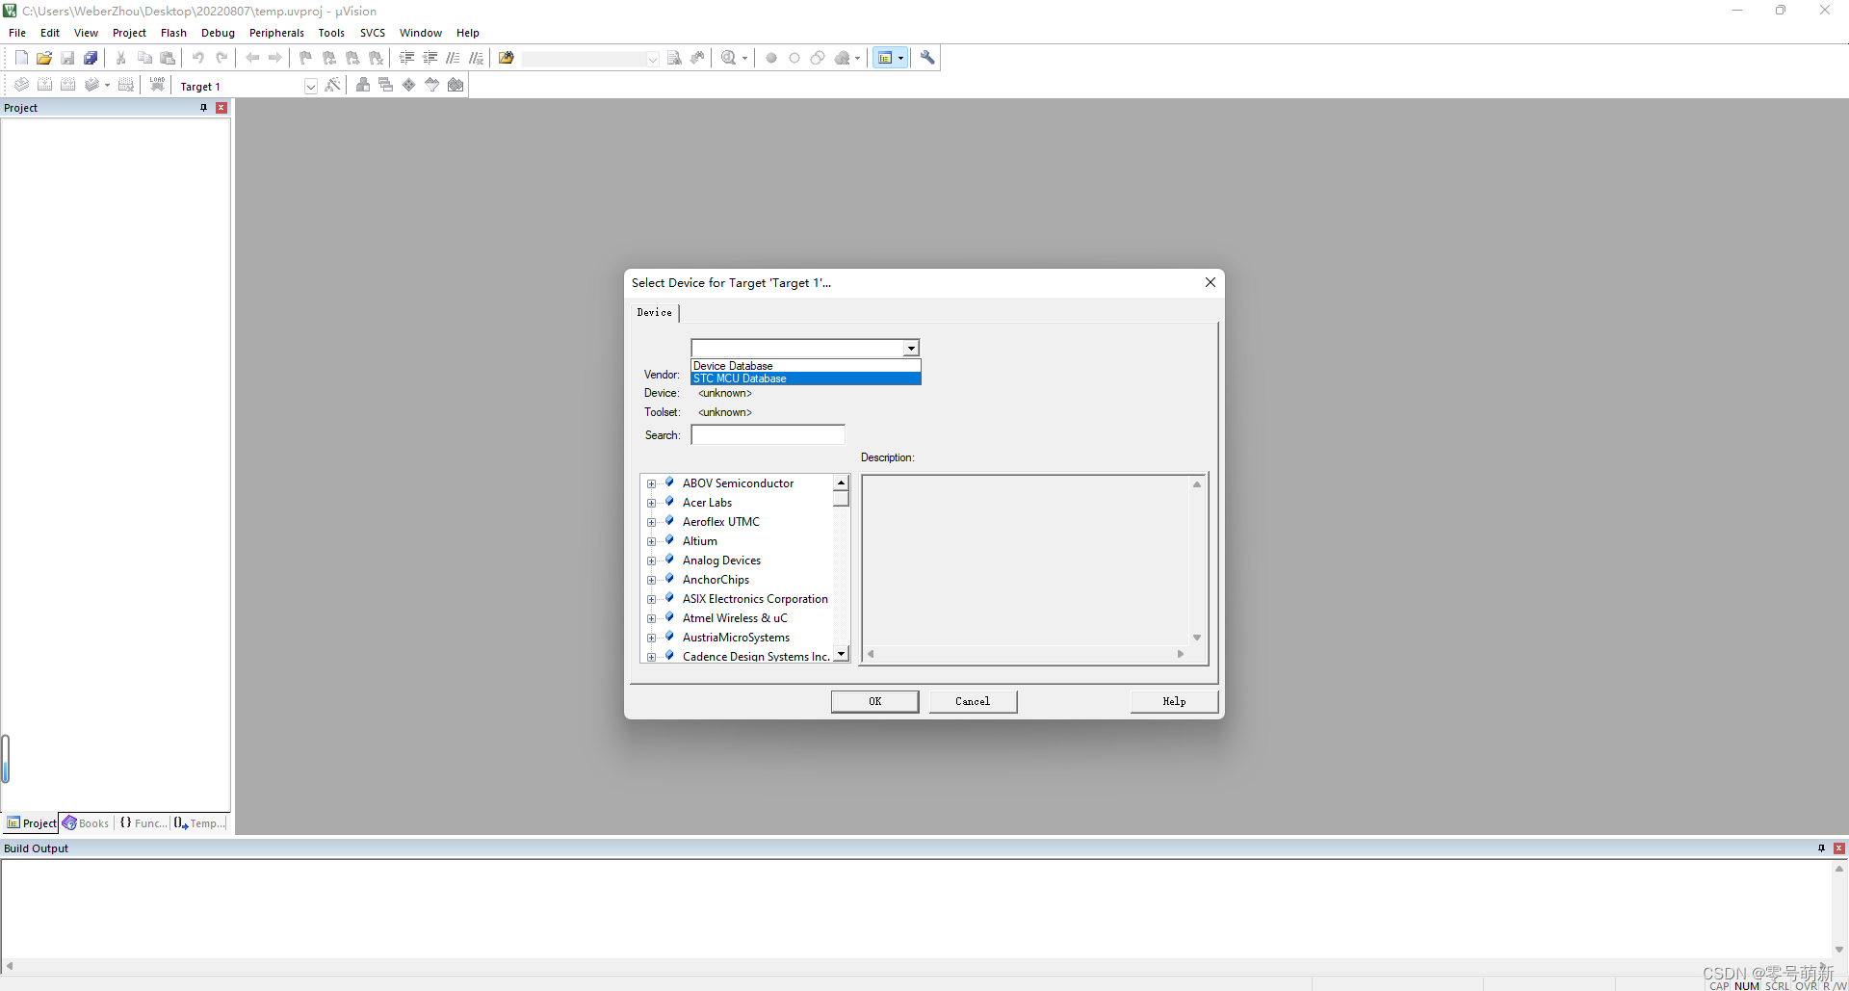This screenshot has width=1849, height=991.
Task: Click the Paste clipboard icon
Action: pos(168,58)
